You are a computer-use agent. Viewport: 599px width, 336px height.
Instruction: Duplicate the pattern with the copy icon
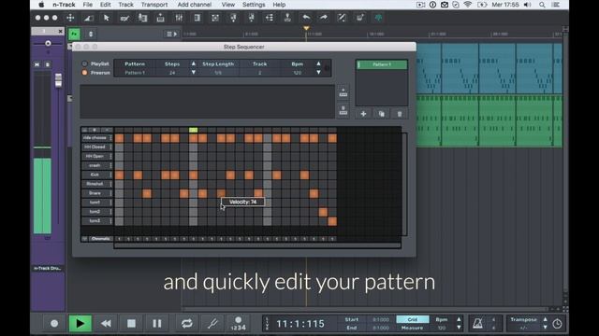[381, 114]
